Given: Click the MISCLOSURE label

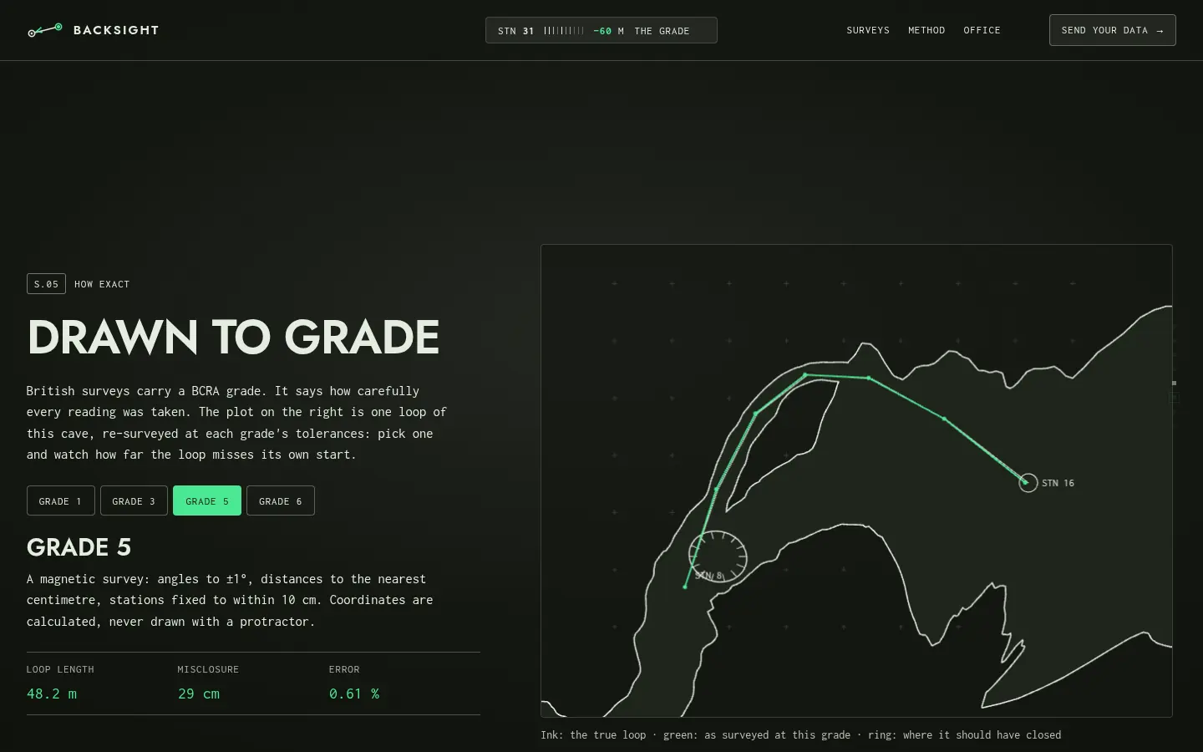Looking at the screenshot, I should pyautogui.click(x=208, y=669).
